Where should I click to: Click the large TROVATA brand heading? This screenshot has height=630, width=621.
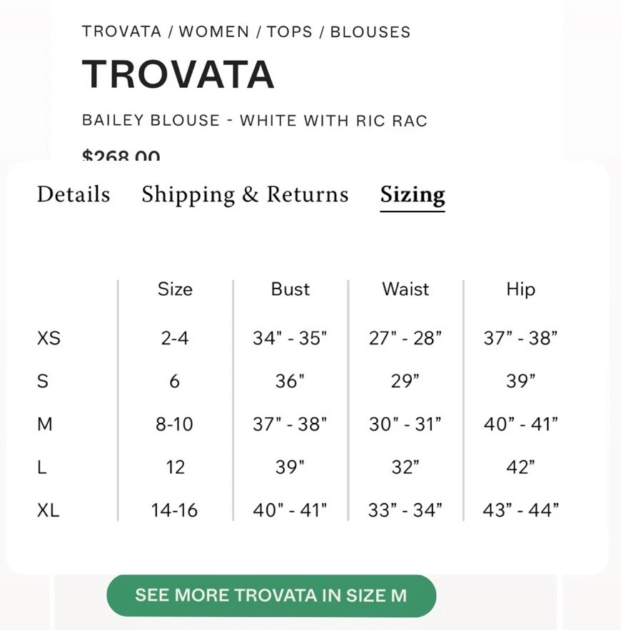point(178,74)
